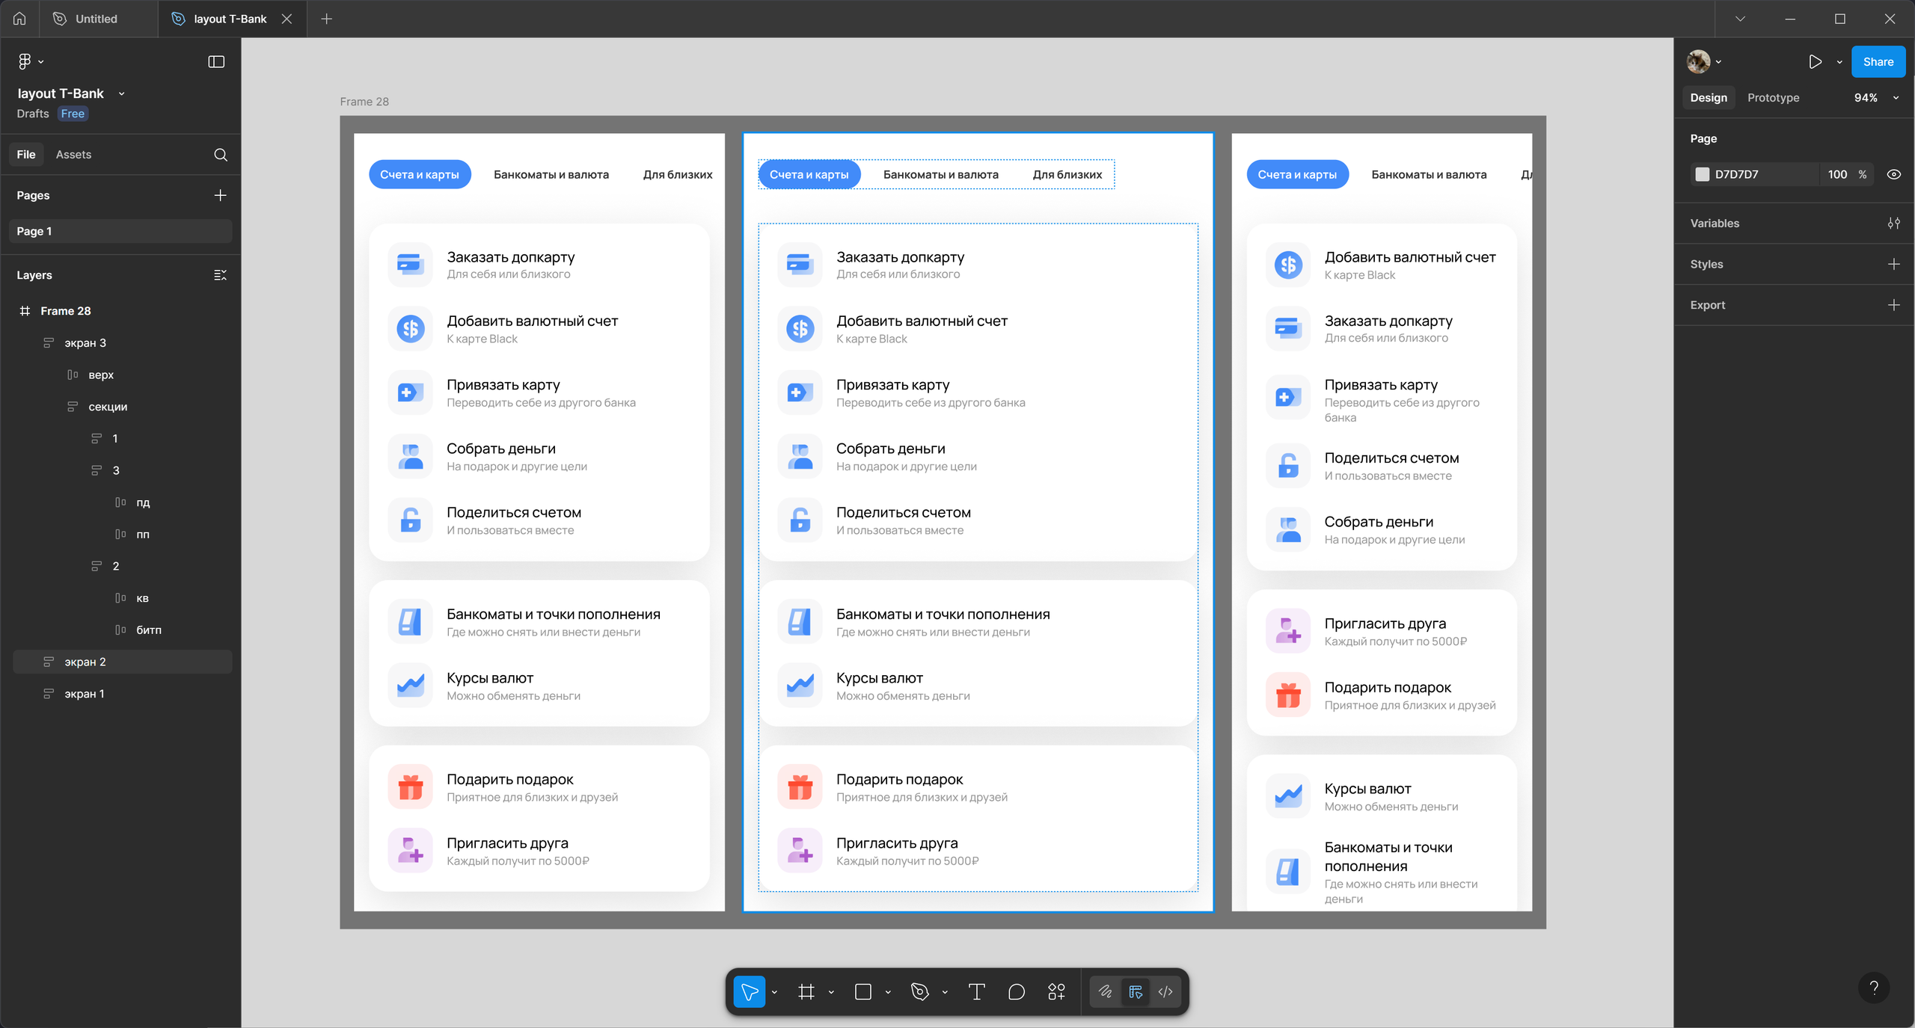The image size is (1915, 1028).
Task: Open the Comment tool
Action: pos(1015,991)
